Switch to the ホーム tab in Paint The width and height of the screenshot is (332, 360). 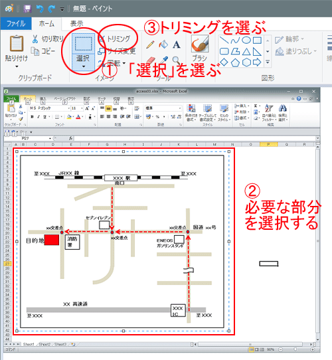(46, 24)
